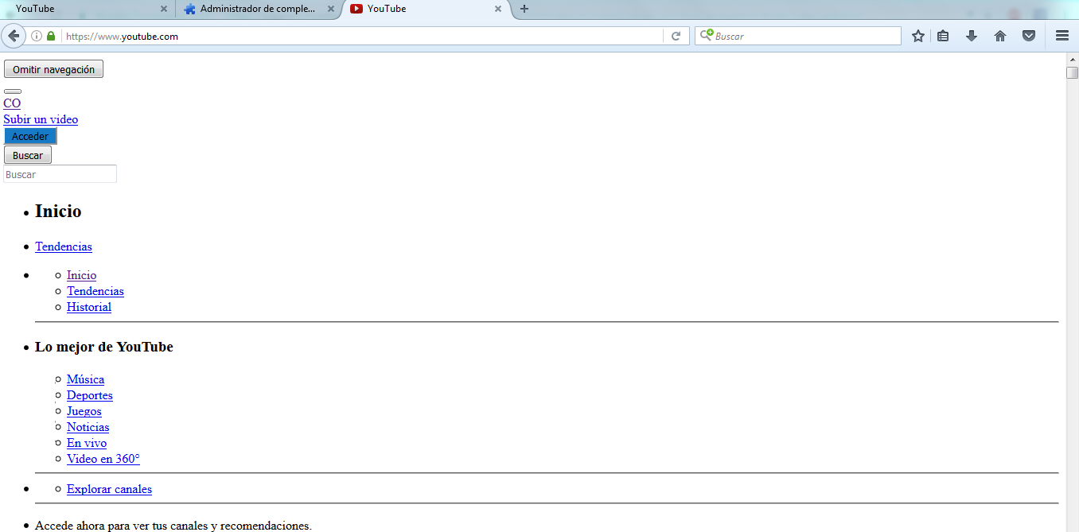Save page to Pocket icon

[x=1029, y=36]
